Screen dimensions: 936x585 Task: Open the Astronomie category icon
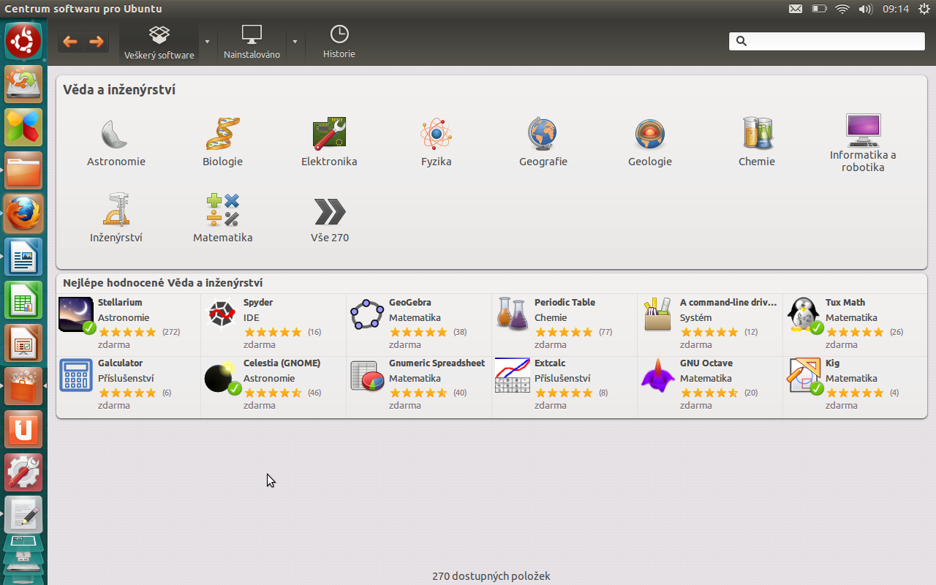pos(116,135)
